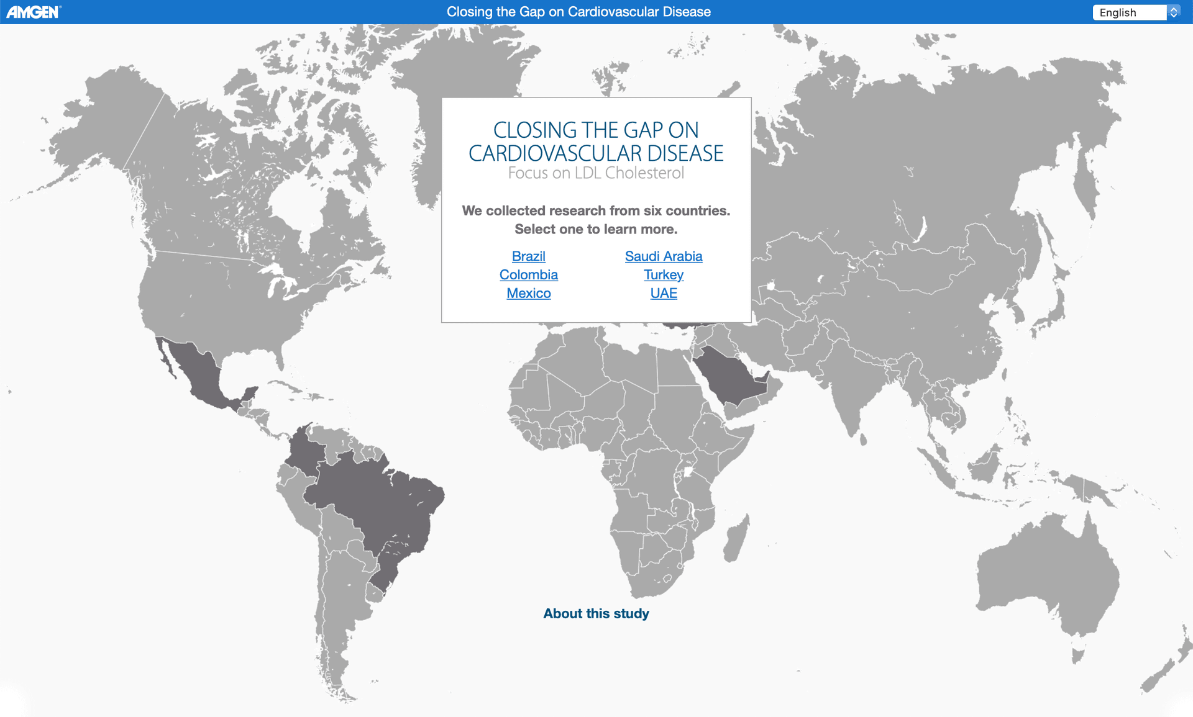Click the language selector up-down arrows
The width and height of the screenshot is (1193, 717).
[1174, 12]
